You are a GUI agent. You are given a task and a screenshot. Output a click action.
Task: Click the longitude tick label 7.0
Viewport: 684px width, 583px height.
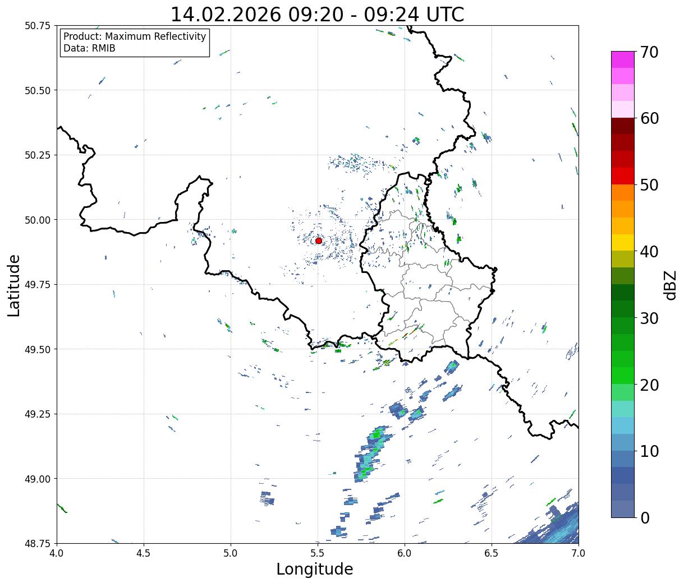click(x=579, y=553)
